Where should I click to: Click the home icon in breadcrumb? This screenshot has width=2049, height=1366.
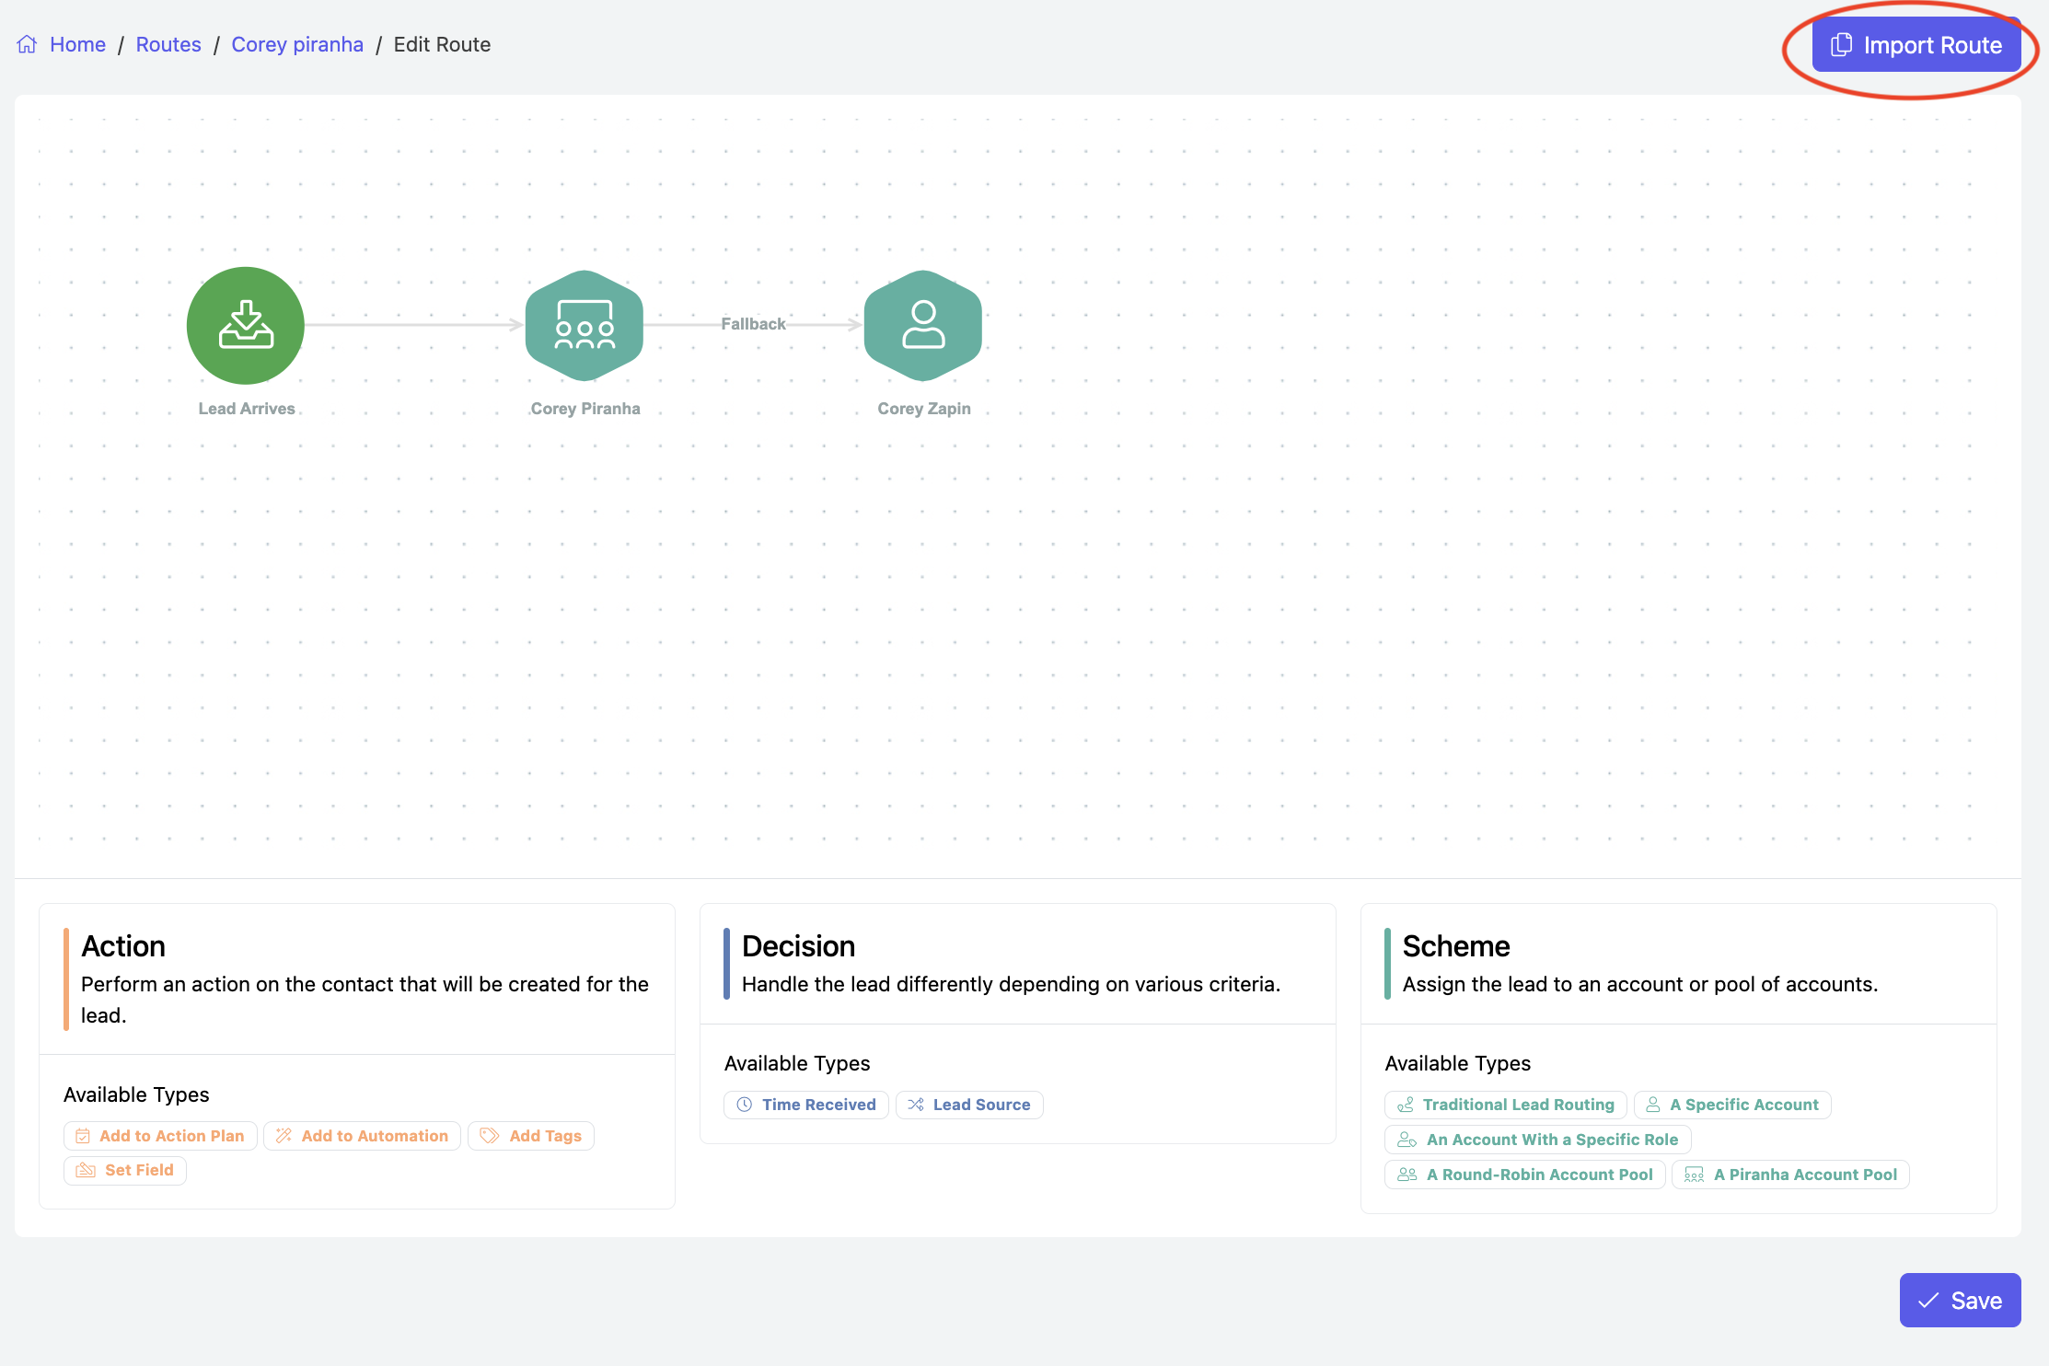pos(27,44)
